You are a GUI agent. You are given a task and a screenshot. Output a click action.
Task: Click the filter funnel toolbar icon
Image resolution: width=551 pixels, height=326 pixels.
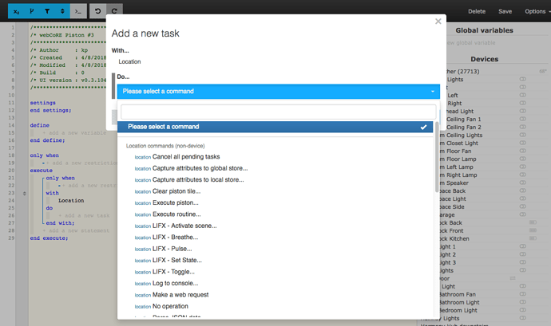[x=47, y=12]
